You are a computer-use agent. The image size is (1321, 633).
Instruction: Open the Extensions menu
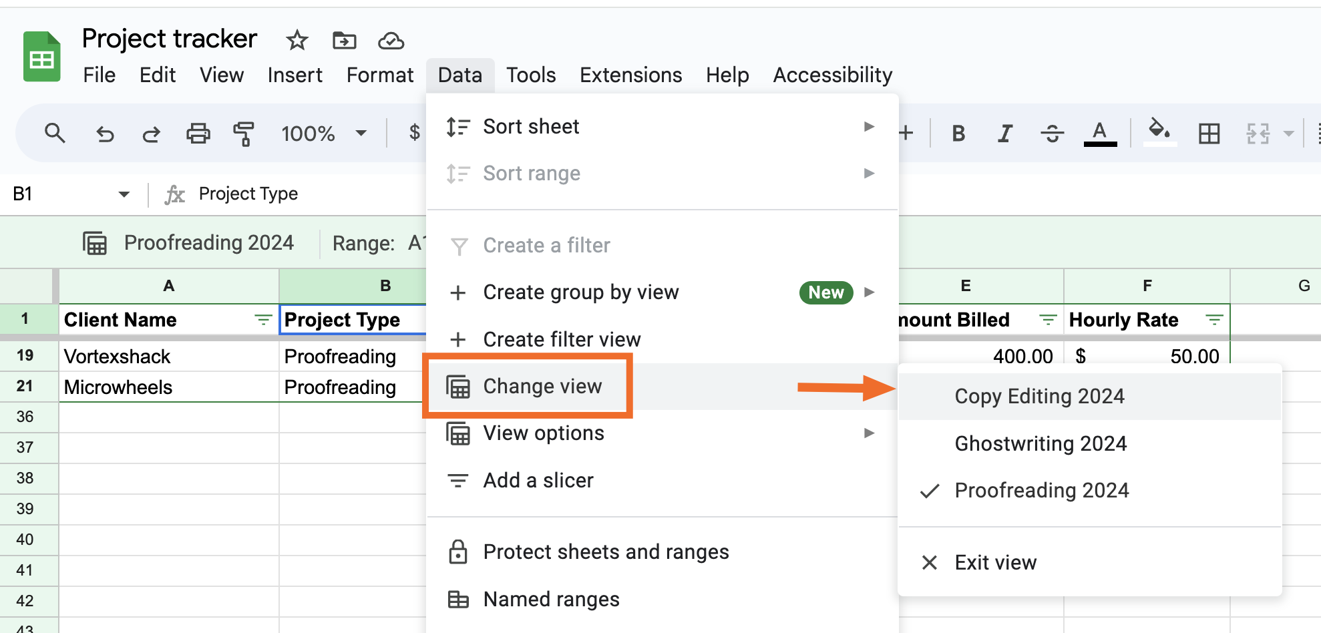(x=630, y=75)
